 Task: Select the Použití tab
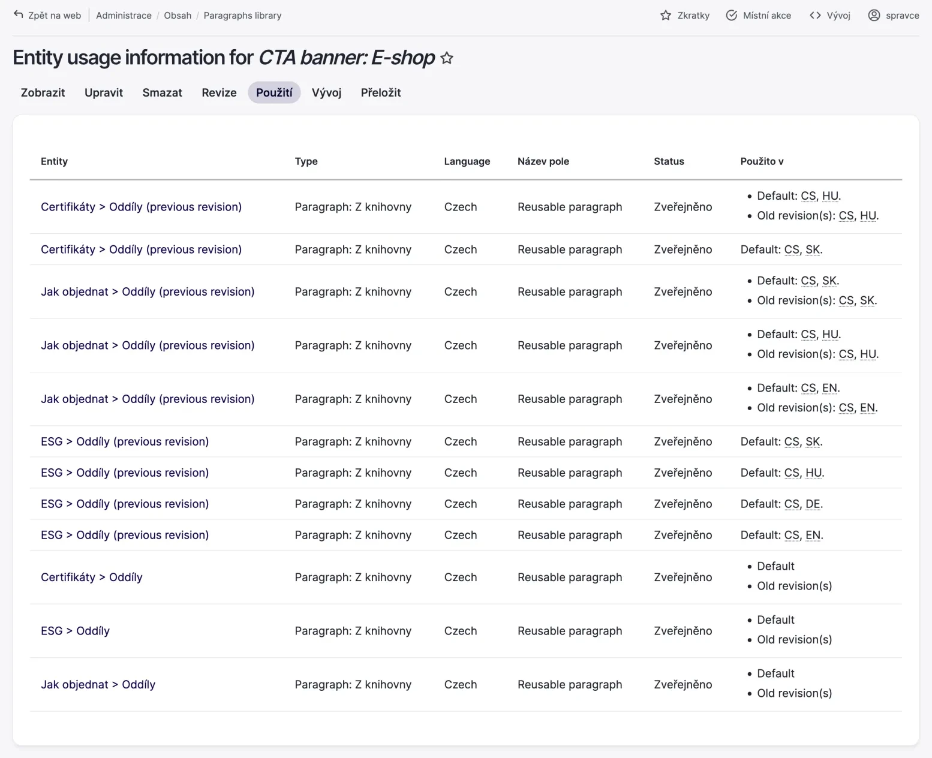(274, 93)
